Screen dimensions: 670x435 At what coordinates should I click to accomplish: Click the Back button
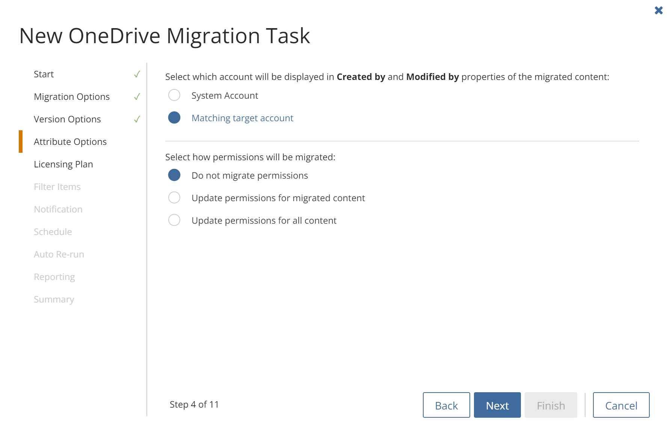click(x=446, y=405)
